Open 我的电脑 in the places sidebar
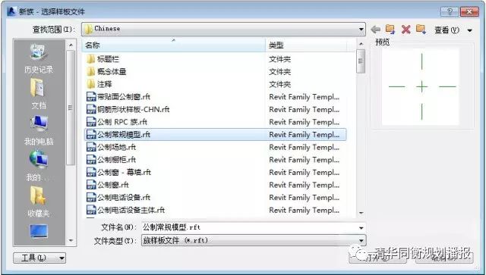Viewport: 486px width, 275px height. tap(39, 130)
